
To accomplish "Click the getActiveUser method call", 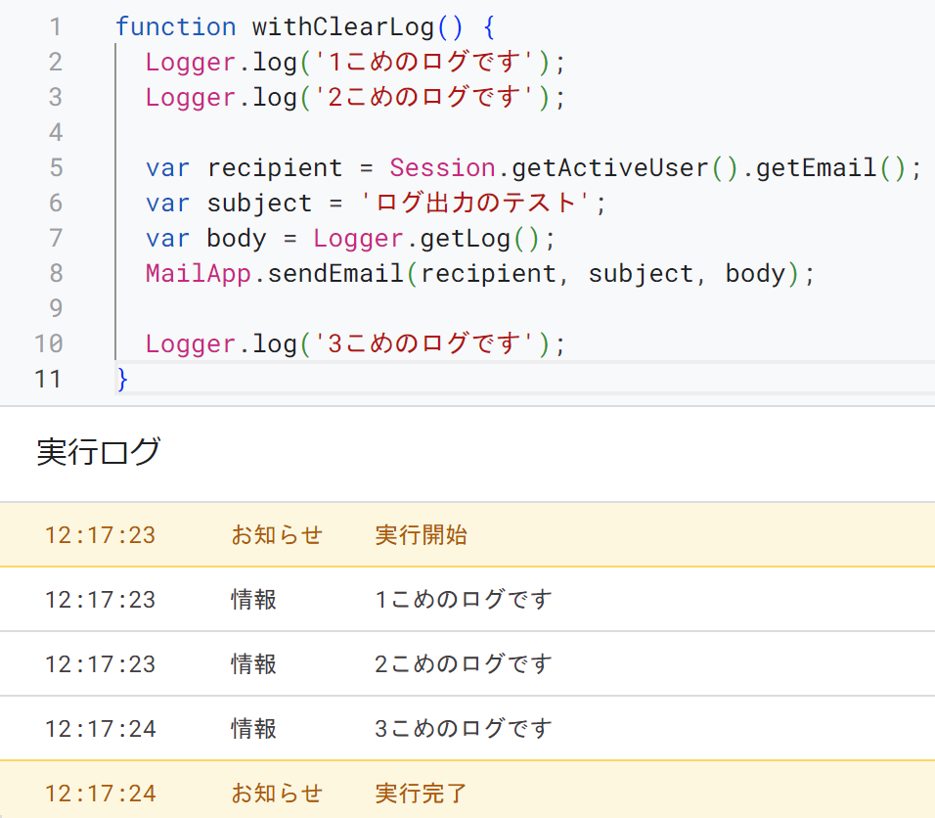I will coord(611,167).
